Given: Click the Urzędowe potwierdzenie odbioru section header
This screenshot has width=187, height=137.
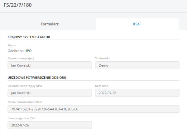Looking at the screenshot, I should pyautogui.click(x=37, y=77).
